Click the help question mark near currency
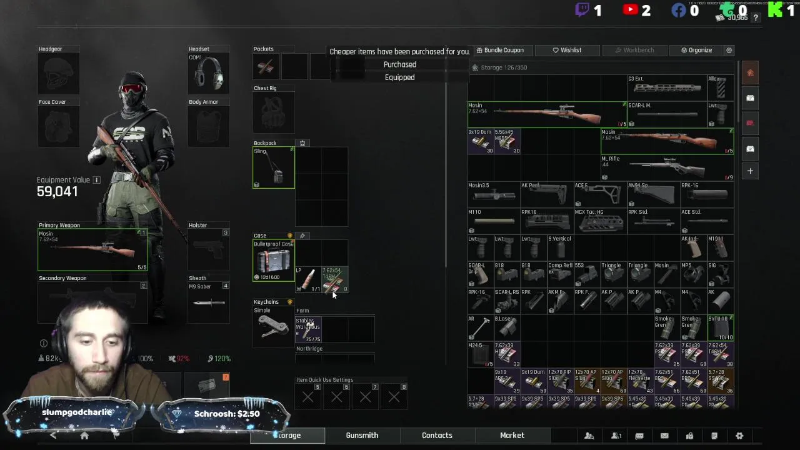800x450 pixels. (756, 18)
